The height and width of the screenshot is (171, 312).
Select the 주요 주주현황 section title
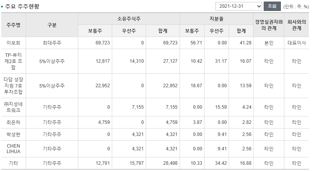tap(22, 6)
